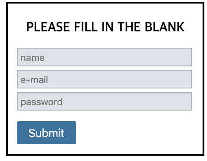The image size is (207, 161).
Task: Click the 'e-mail' placeholder text
Action: point(34,80)
